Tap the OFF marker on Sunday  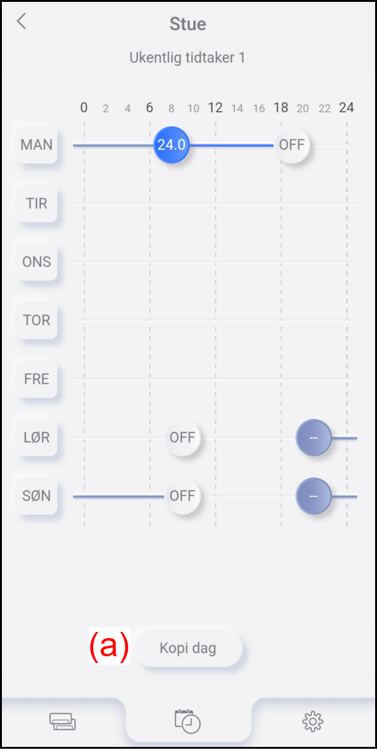(183, 496)
